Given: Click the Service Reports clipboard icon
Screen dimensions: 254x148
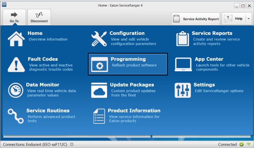Looking at the screenshot, I should pos(182,39).
